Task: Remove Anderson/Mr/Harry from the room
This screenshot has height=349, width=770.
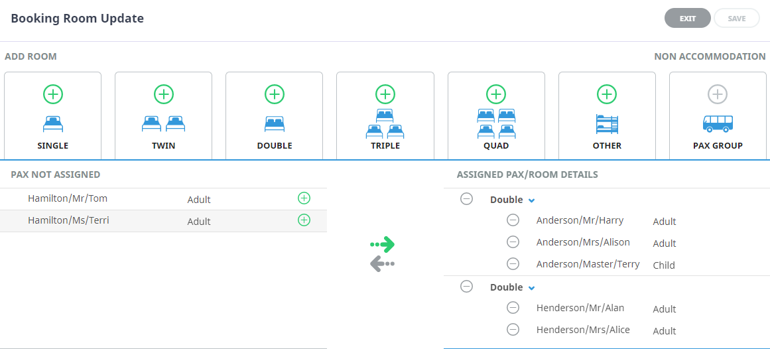Action: click(513, 220)
